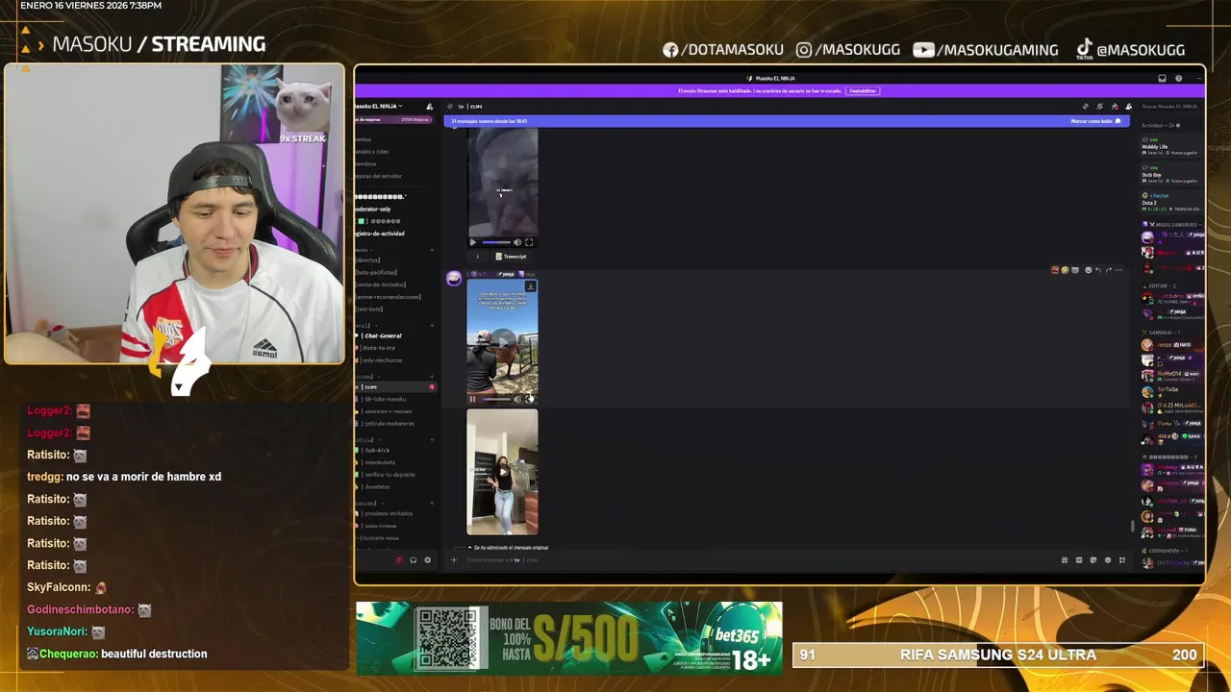
Task: Open the Transcript button below top video
Action: point(511,257)
